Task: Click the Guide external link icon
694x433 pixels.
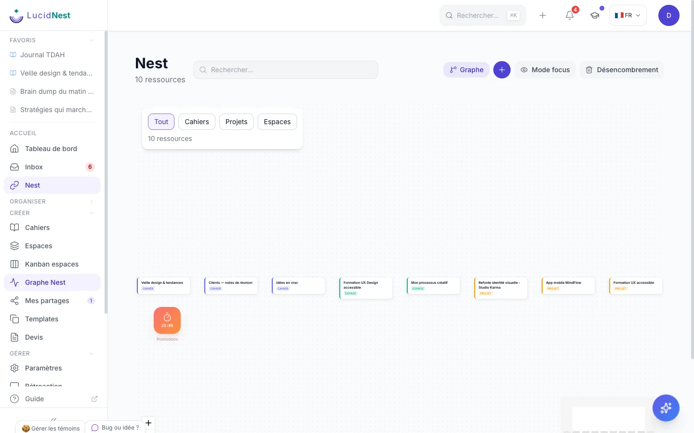Action: [x=94, y=399]
